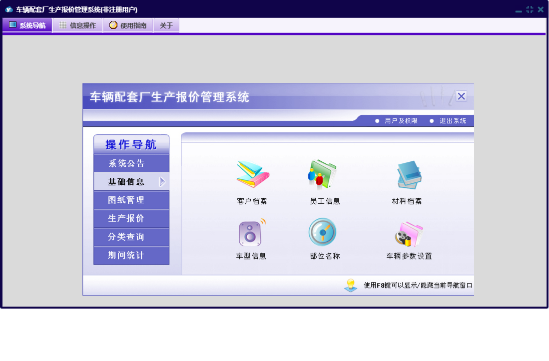Click the 用户及权限 link
Viewport: 549px width, 361px height.
click(x=401, y=121)
